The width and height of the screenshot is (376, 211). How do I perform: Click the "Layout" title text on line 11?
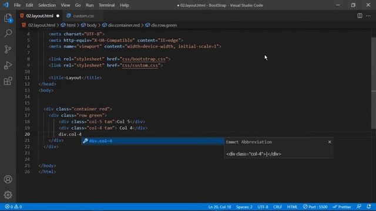(x=73, y=77)
